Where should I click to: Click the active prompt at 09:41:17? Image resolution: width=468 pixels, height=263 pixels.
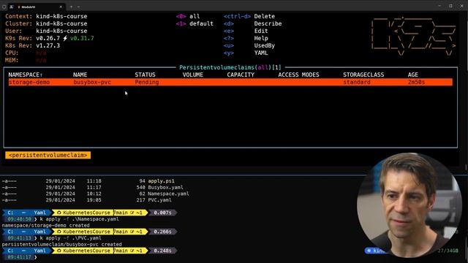tap(20, 256)
